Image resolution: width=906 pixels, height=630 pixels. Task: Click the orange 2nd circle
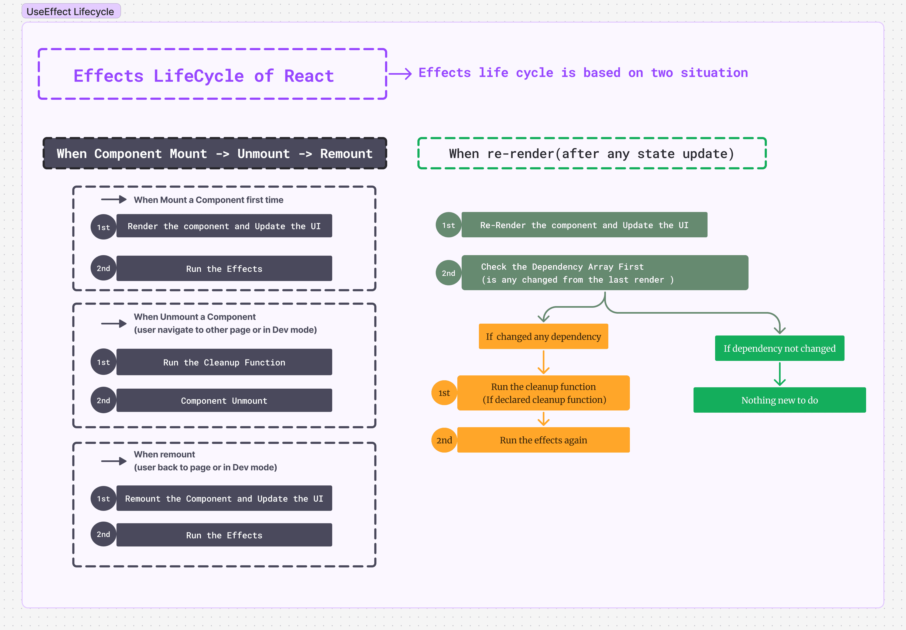coord(444,440)
